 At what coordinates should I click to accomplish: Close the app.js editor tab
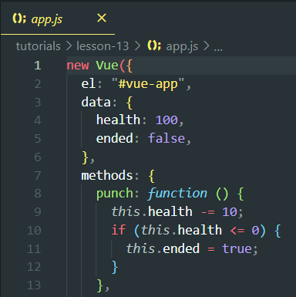(102, 19)
